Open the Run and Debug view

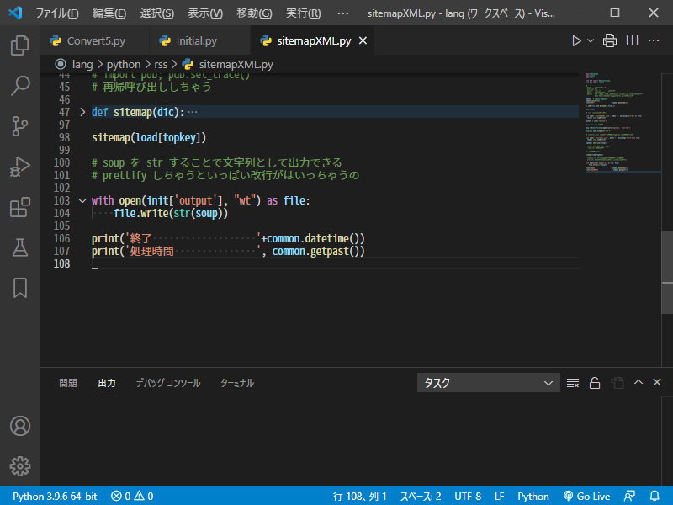pyautogui.click(x=20, y=167)
